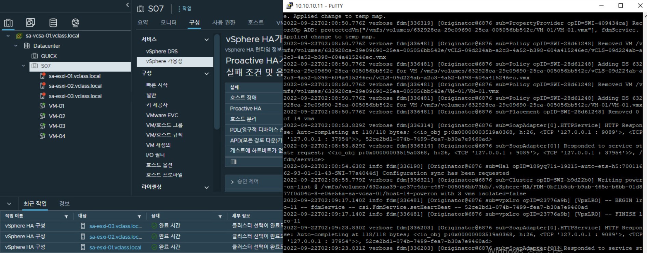Image resolution: width=647 pixels, height=253 pixels.
Task: Open sa-esxi-03.vclass.loc... target link in tasks
Action: (116, 226)
